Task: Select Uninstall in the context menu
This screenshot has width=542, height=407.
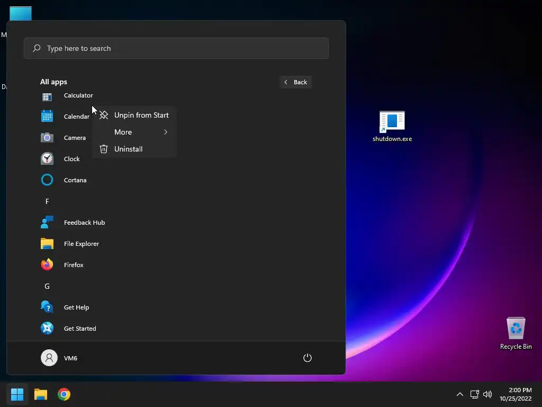Action: [134, 149]
